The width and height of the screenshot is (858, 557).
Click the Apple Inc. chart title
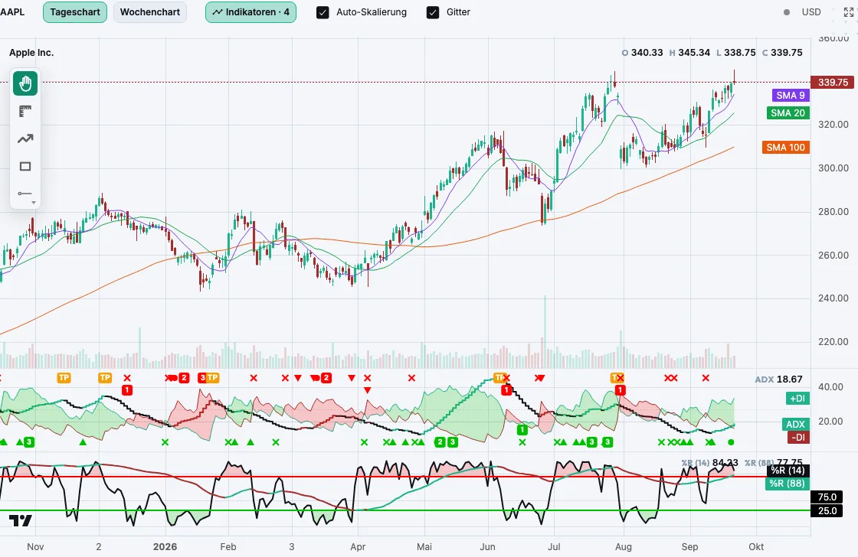pyautogui.click(x=31, y=53)
